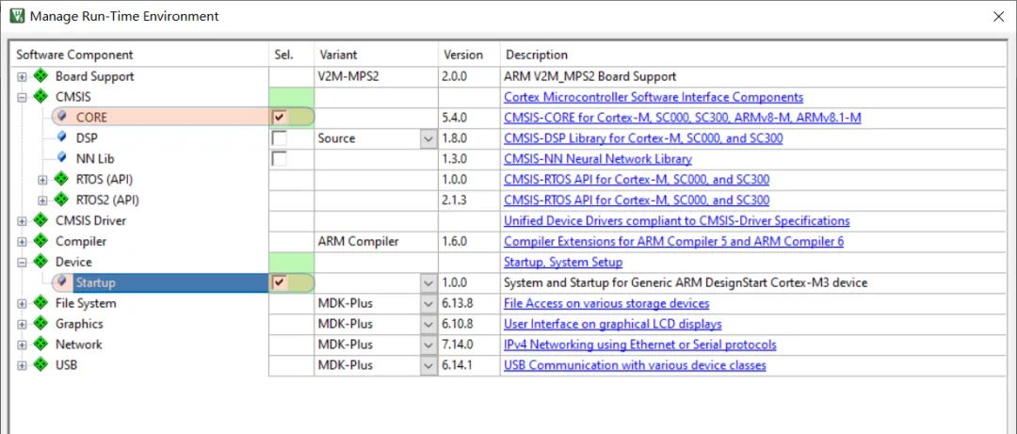This screenshot has height=434, width=1017.
Task: Click the CMSIS green diamond icon
Action: click(40, 97)
